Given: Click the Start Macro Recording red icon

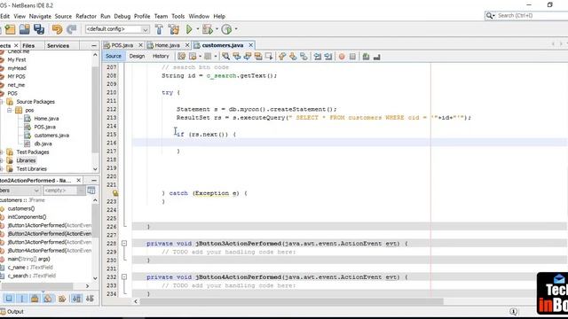Looking at the screenshot, I should point(342,57).
